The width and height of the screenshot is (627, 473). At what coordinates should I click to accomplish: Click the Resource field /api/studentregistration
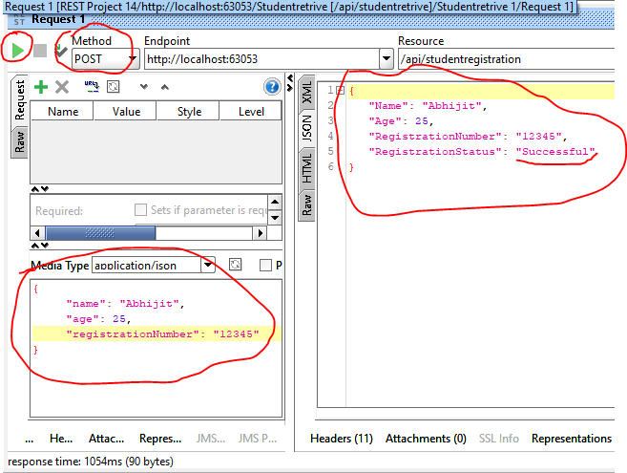tap(506, 59)
